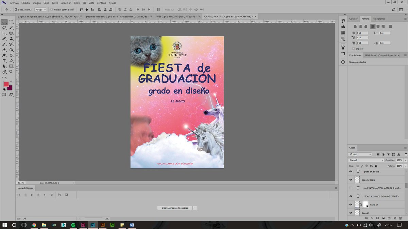Click the delete layer trash icon
Screen dimensions: 408x229
tap(401, 218)
